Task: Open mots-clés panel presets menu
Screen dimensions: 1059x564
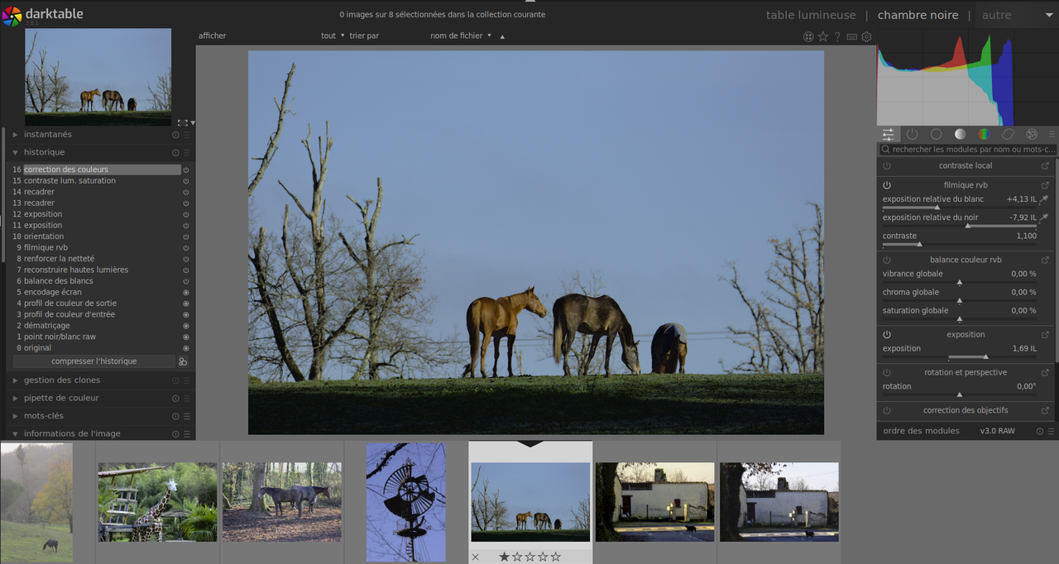Action: [187, 416]
